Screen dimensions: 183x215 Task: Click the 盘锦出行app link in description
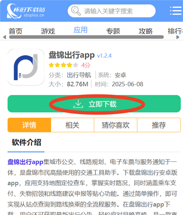[25, 162]
